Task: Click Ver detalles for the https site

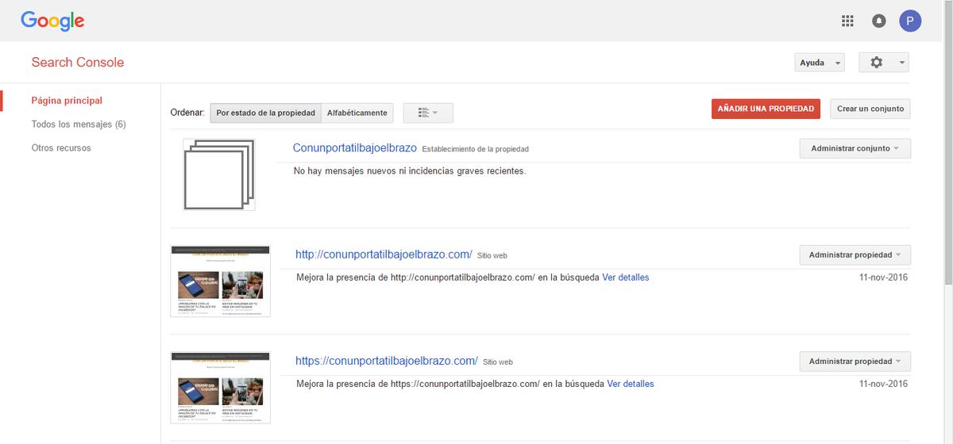Action: coord(631,384)
